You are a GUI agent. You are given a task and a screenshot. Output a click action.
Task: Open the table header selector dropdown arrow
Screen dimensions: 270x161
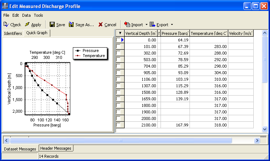120,33
